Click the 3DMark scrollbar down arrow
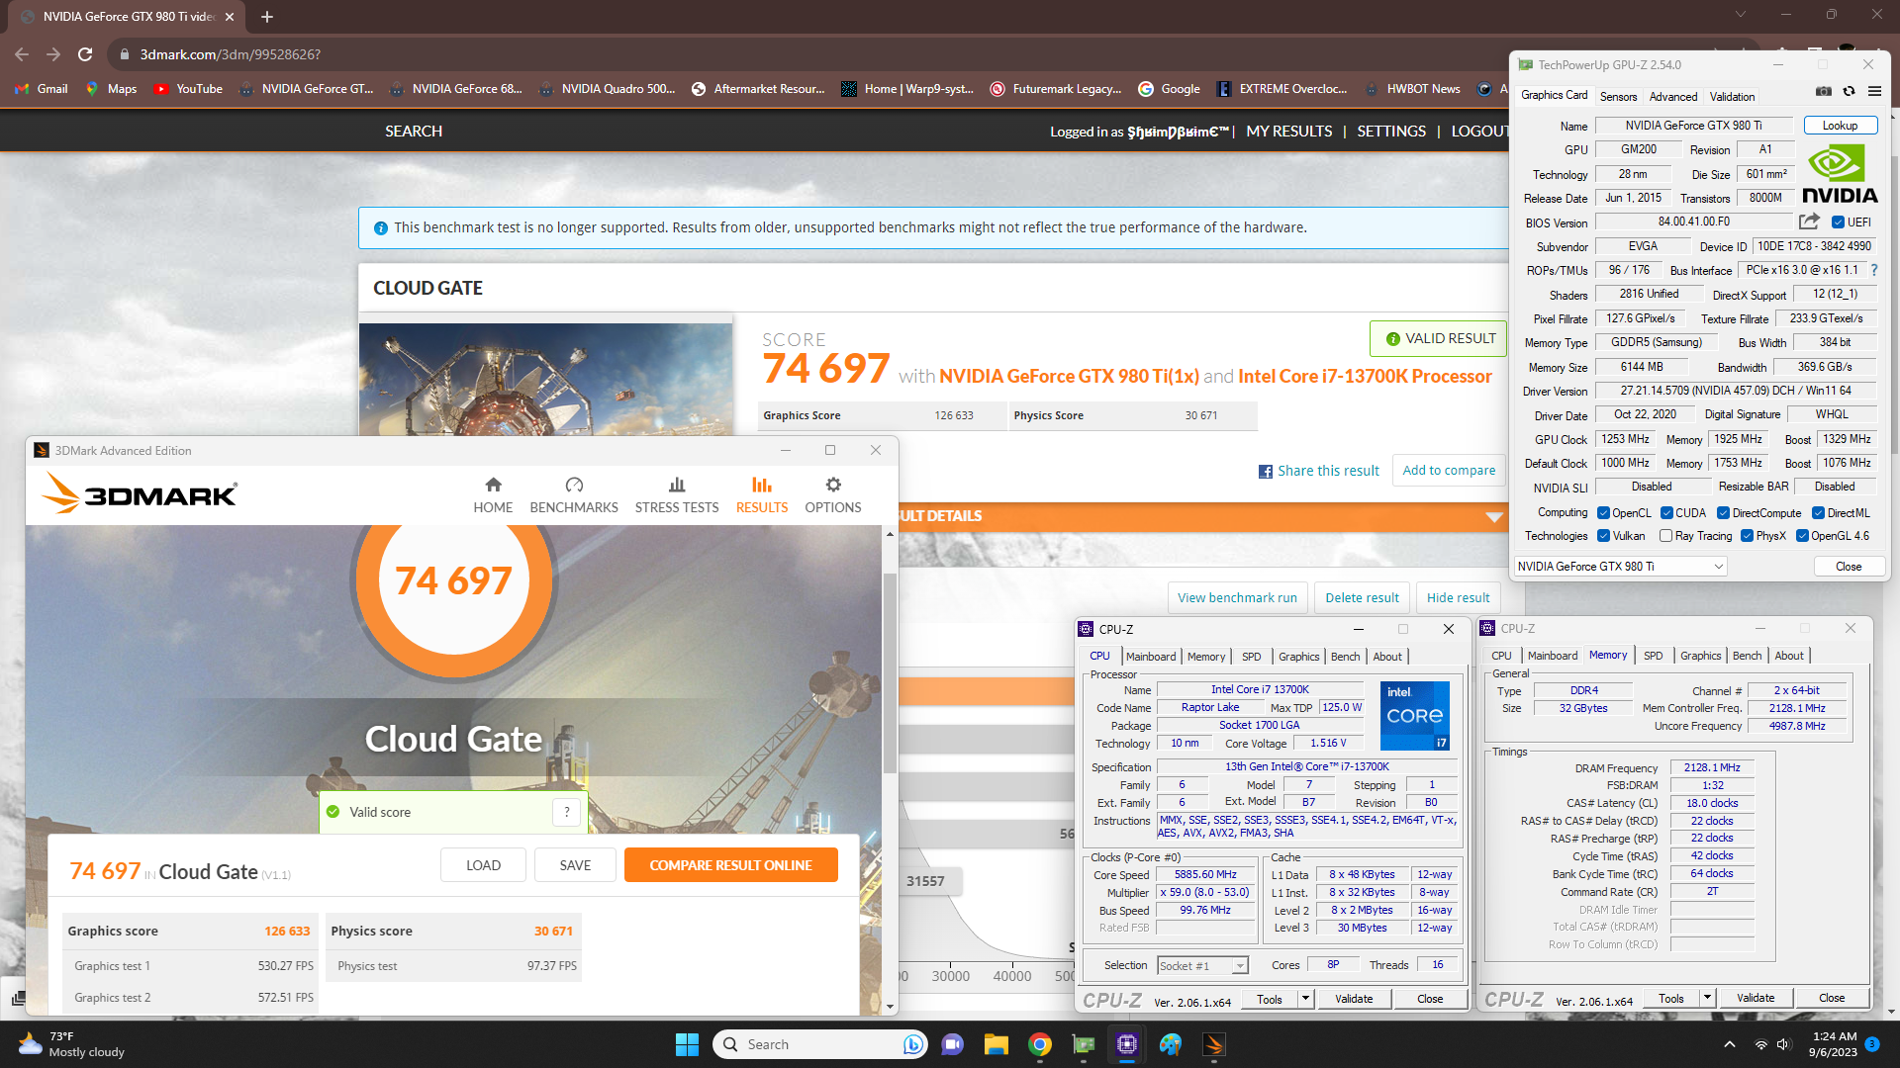 tap(890, 1007)
